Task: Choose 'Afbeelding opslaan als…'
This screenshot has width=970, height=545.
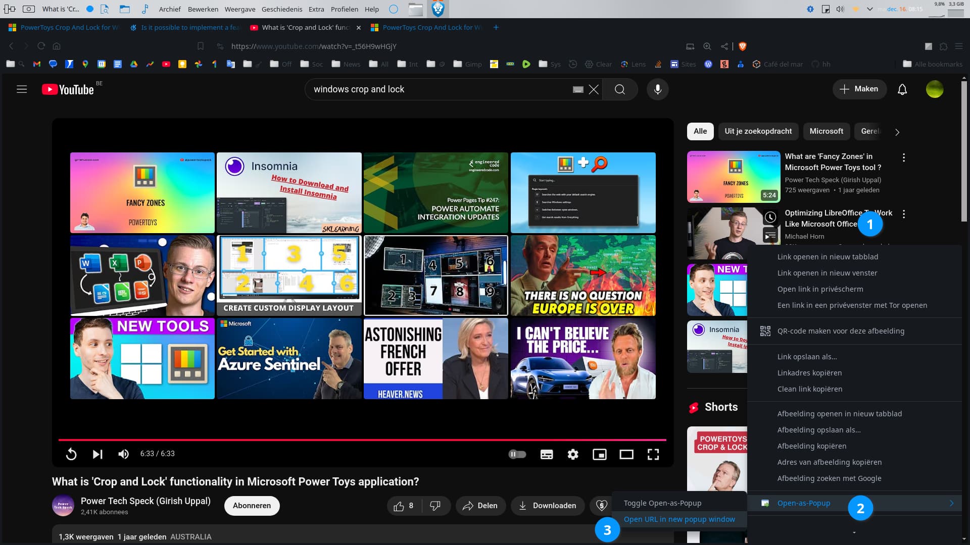Action: click(819, 430)
